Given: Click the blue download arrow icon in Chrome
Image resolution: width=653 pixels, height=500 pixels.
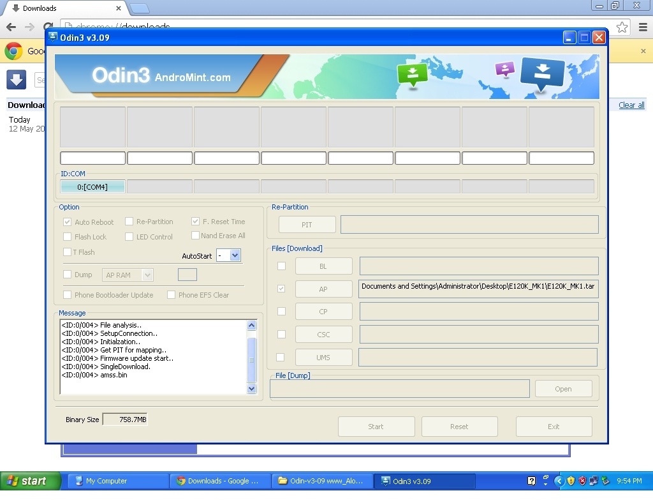Looking at the screenshot, I should (x=16, y=79).
